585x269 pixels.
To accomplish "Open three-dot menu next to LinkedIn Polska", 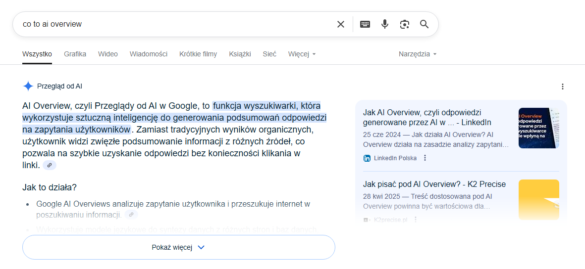I will tap(425, 158).
